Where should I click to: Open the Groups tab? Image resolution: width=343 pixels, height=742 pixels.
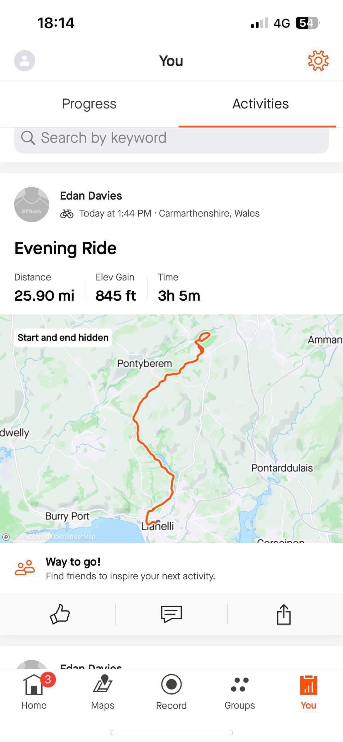click(x=240, y=691)
